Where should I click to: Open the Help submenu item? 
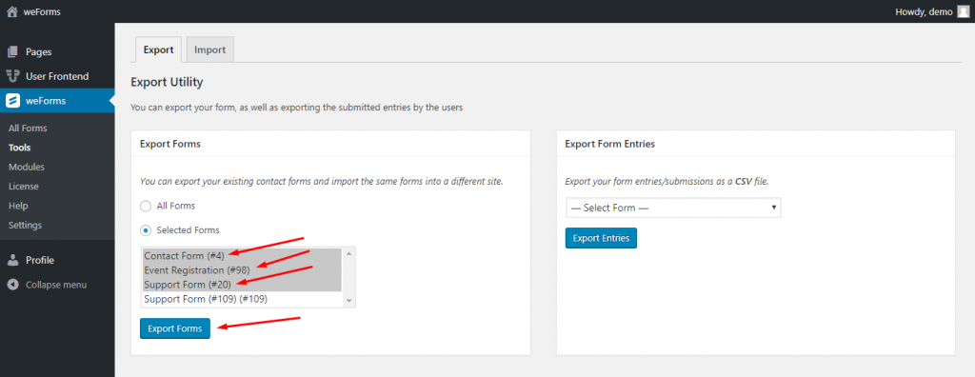click(19, 206)
